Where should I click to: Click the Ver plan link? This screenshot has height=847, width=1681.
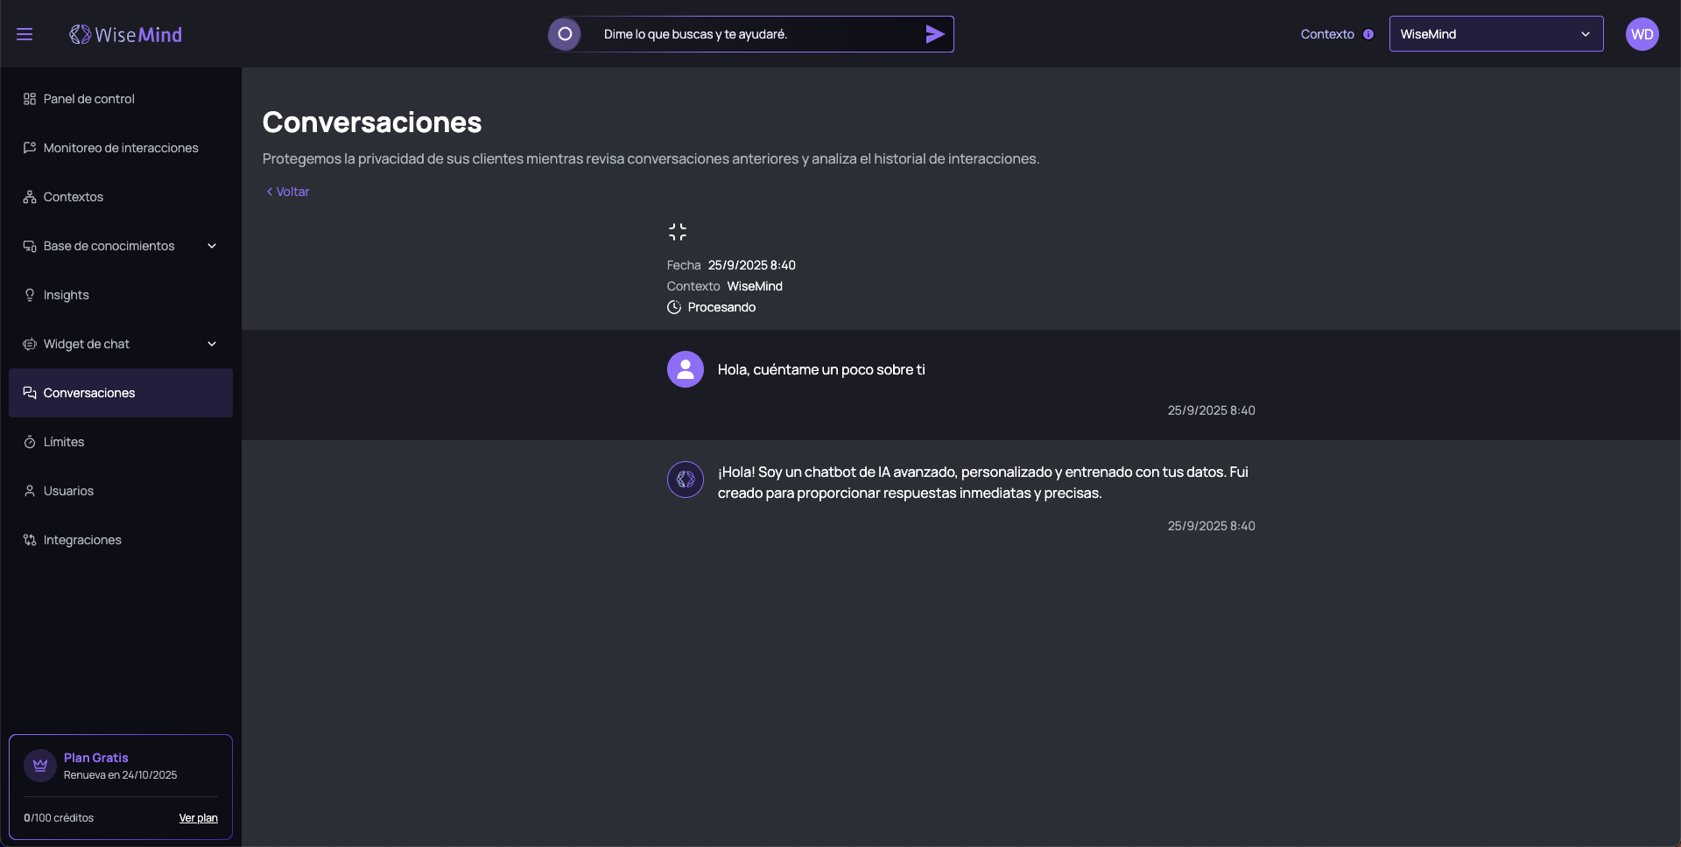point(198,818)
